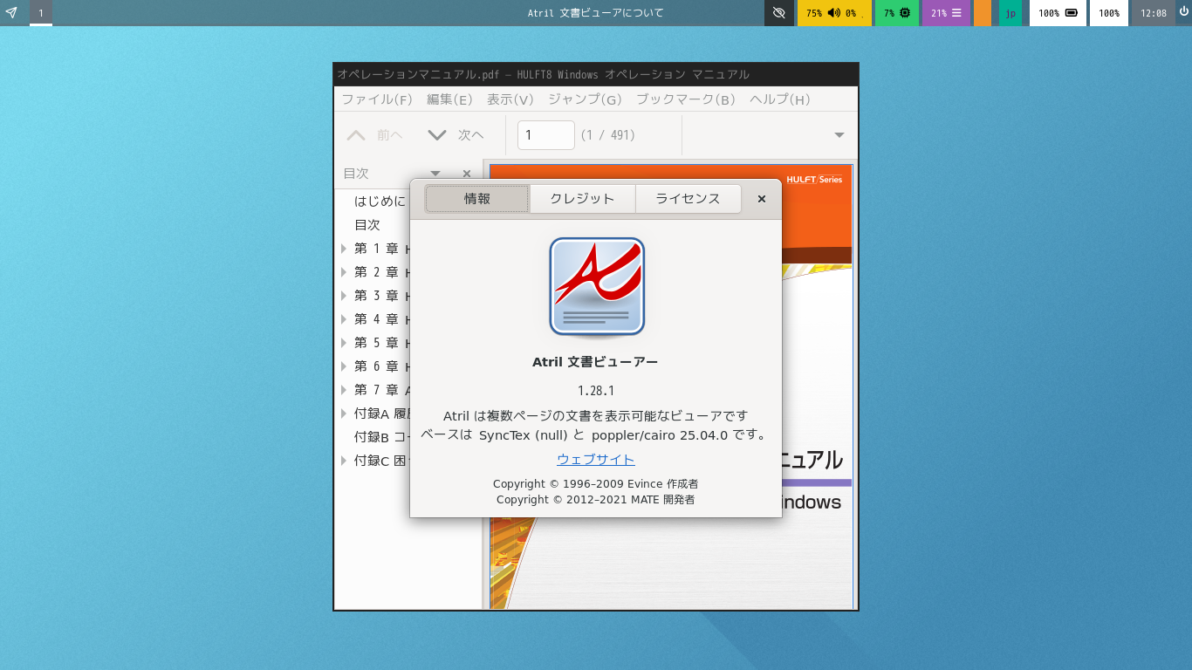Open the 目次 sidebar mode dropdown
The width and height of the screenshot is (1192, 670).
coord(435,174)
